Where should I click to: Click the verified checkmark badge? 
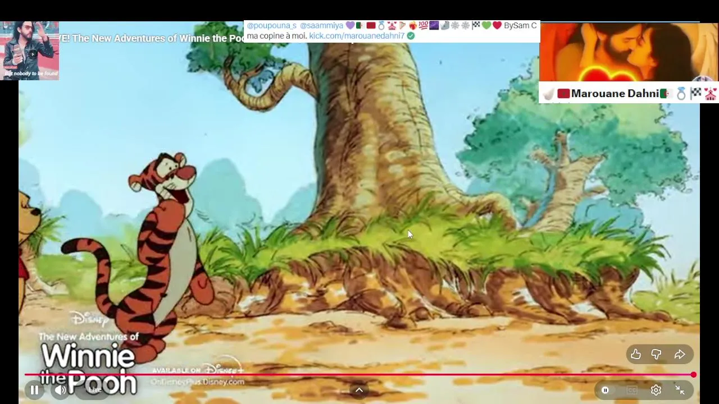point(411,35)
